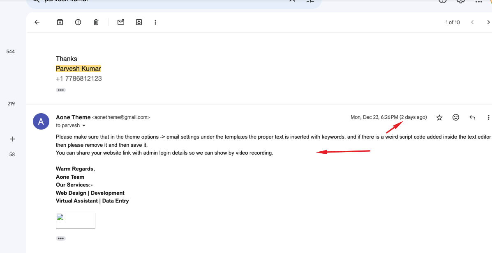Click the '1 of 10' counter
Viewport: 492px width, 253px height.
pyautogui.click(x=453, y=22)
